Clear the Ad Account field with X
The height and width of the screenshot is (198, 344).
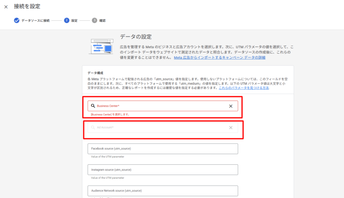click(x=231, y=128)
